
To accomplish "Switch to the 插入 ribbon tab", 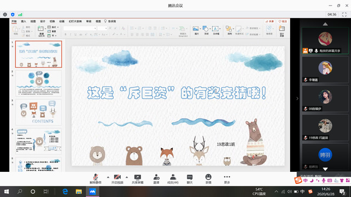I will pyautogui.click(x=24, y=21).
